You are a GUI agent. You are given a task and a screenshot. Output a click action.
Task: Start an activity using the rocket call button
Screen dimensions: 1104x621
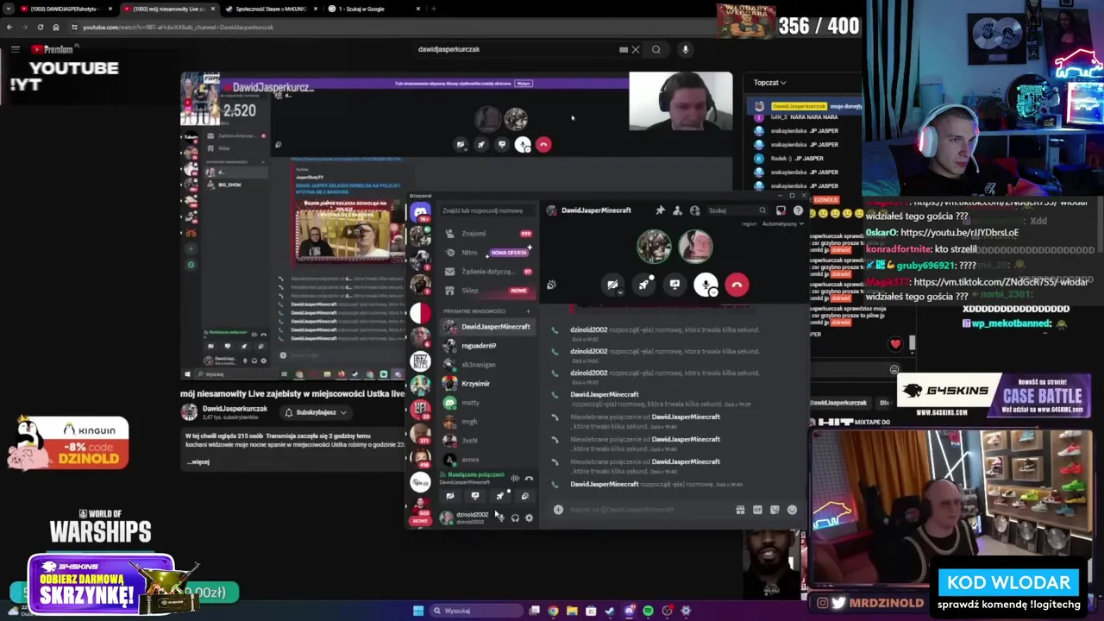(x=644, y=285)
